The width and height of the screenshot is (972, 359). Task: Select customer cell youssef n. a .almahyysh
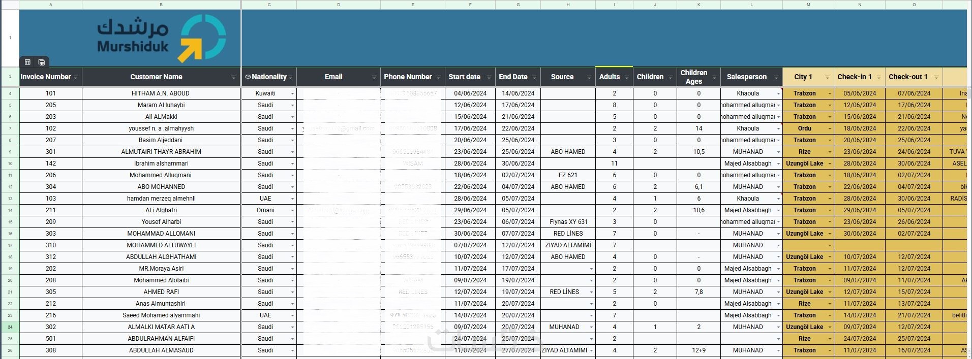point(161,128)
